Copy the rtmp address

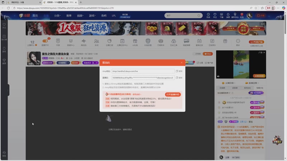pyautogui.click(x=179, y=71)
